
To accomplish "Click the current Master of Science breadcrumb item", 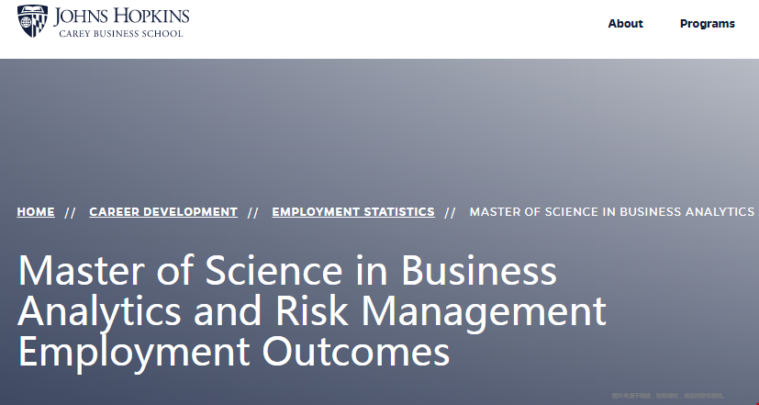I will coord(614,212).
